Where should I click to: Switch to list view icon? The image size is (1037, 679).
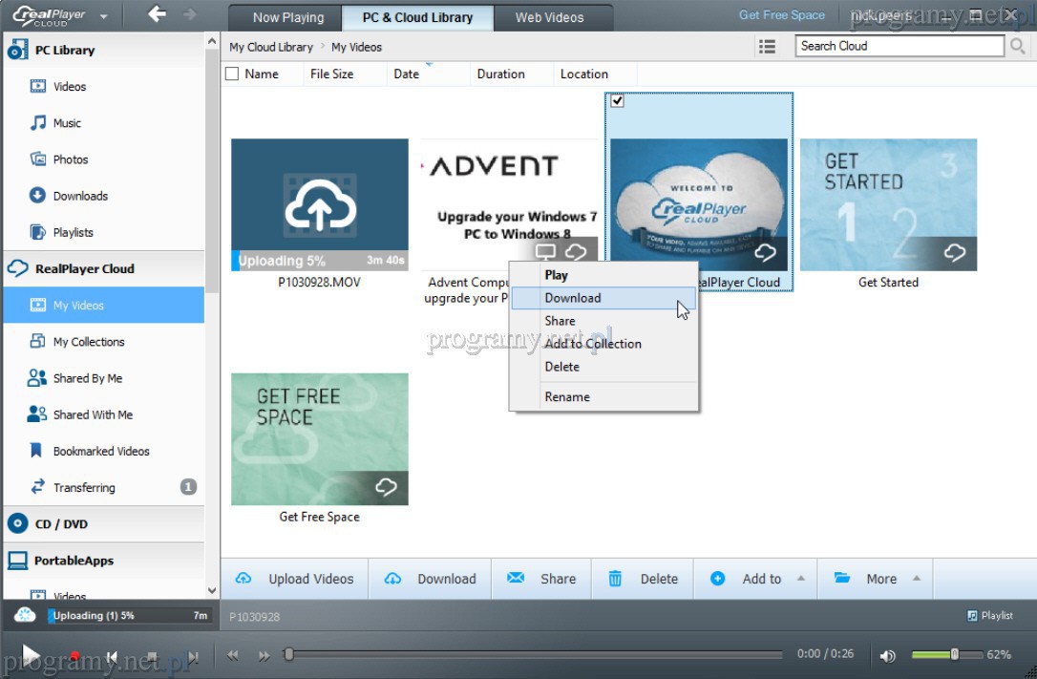[767, 46]
